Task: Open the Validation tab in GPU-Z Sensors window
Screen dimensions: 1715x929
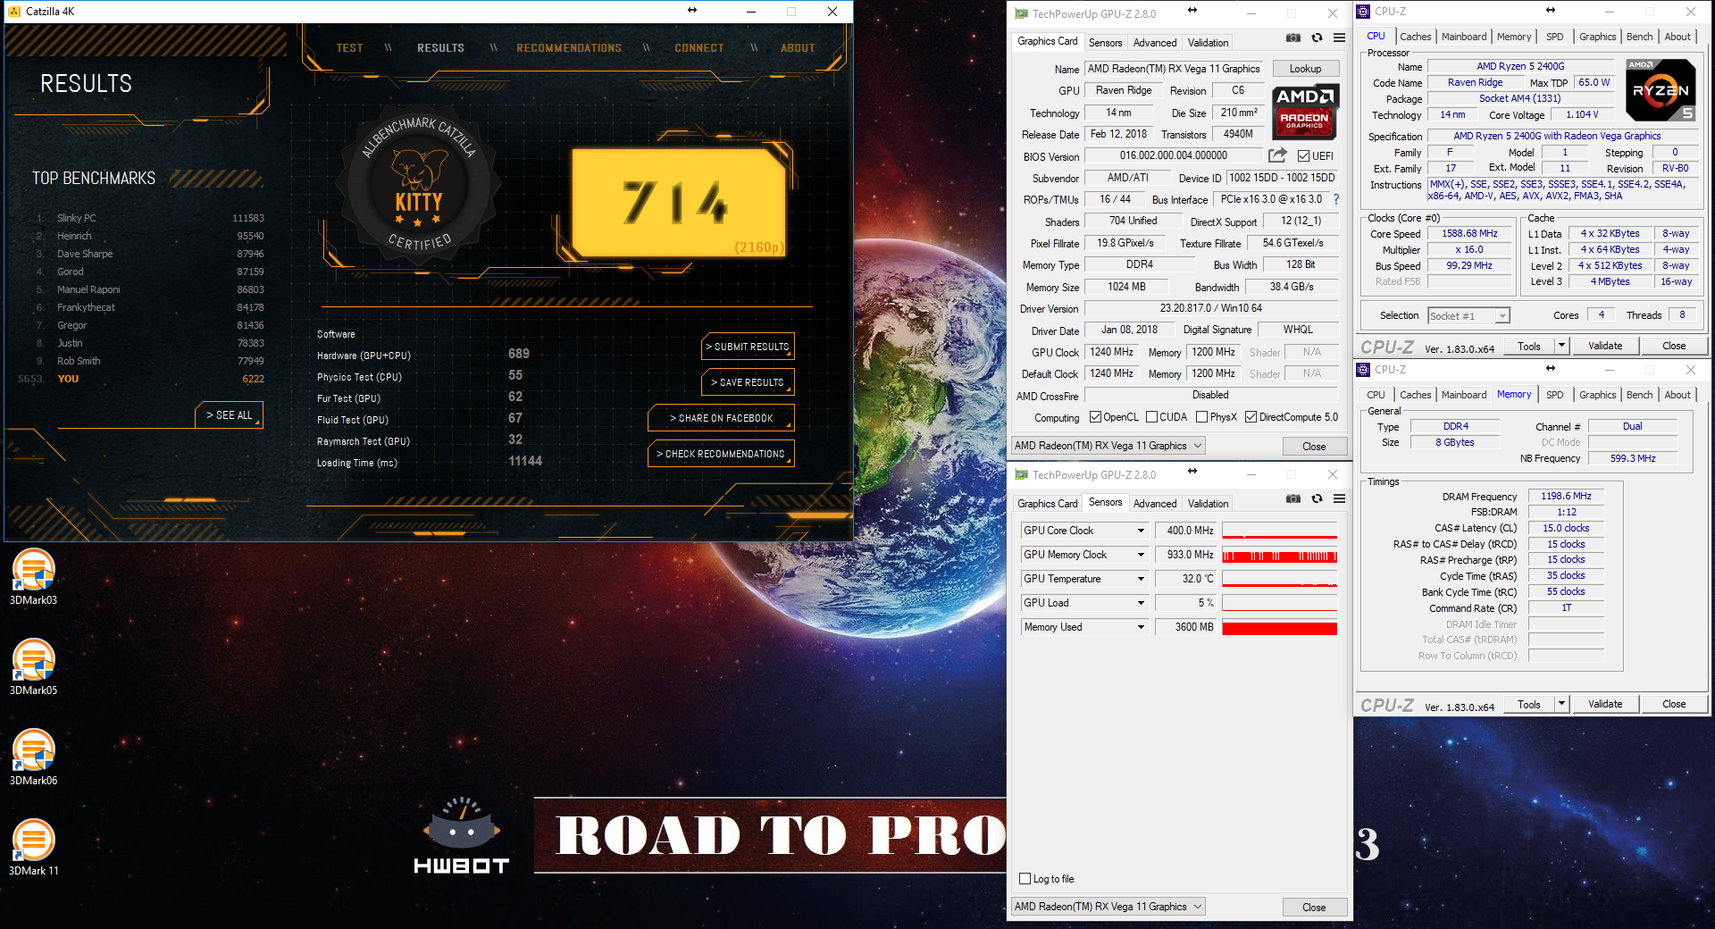Action: click(1208, 504)
